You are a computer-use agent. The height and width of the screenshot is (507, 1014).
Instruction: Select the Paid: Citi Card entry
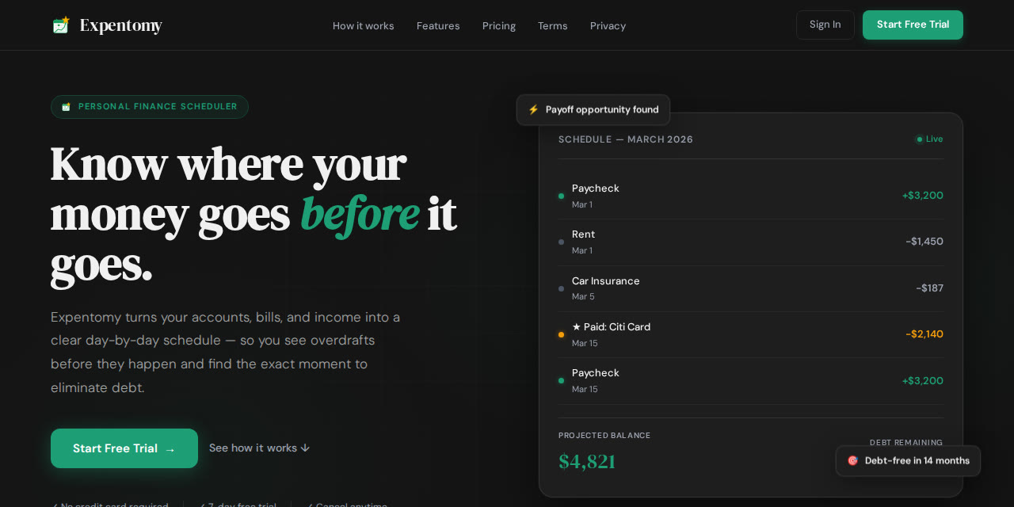point(751,334)
